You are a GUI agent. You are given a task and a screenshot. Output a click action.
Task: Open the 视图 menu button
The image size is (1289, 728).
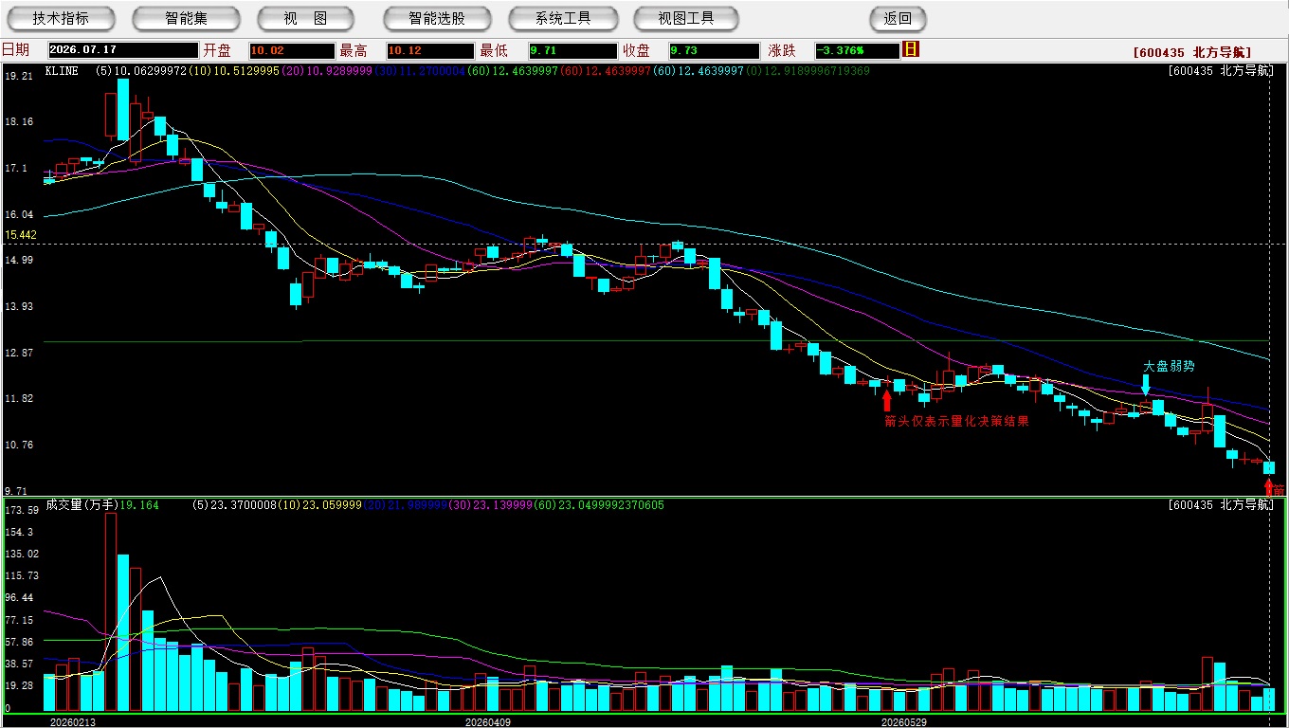305,18
